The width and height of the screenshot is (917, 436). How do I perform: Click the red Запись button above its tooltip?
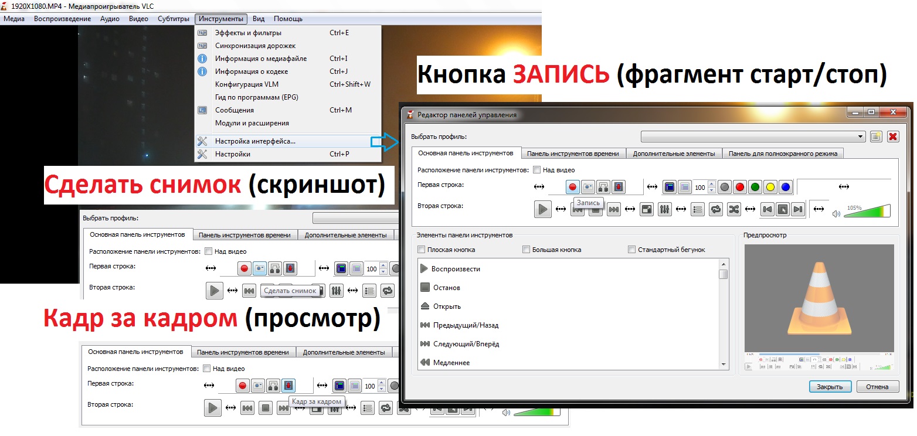point(573,188)
